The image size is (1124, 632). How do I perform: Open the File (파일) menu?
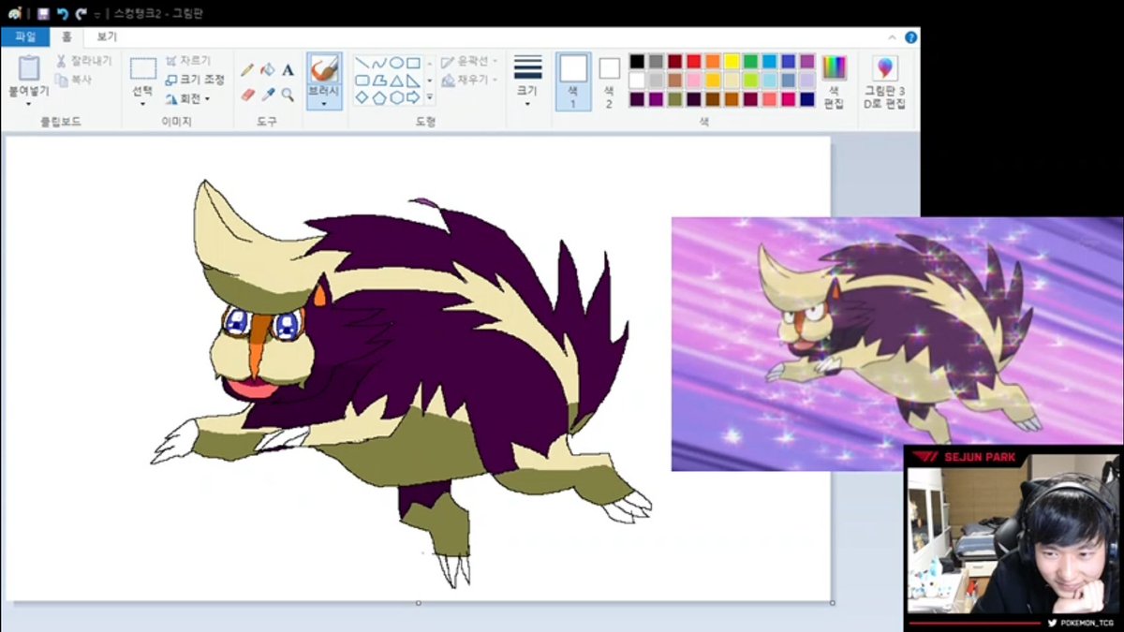[25, 37]
